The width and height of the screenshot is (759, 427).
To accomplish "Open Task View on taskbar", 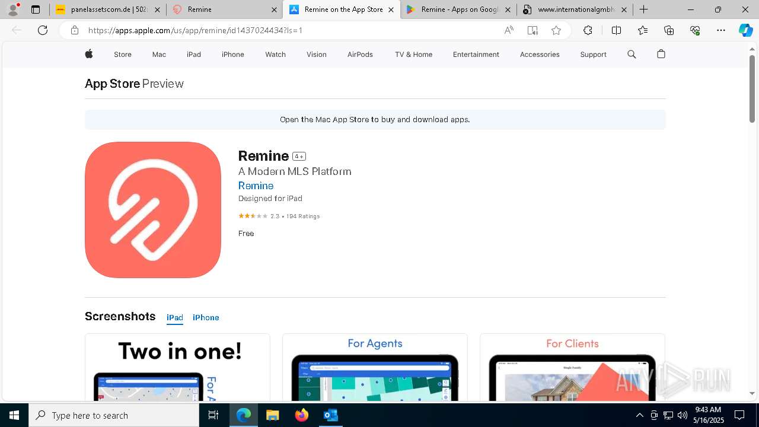I will pyautogui.click(x=213, y=415).
